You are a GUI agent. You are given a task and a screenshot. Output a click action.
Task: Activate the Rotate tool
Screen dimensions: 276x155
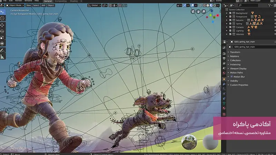coord(2,31)
